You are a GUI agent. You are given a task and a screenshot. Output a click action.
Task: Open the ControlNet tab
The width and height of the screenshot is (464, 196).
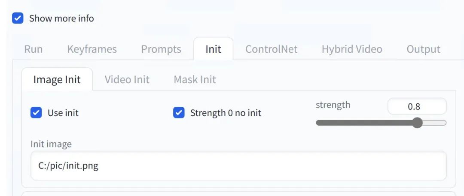tap(272, 49)
